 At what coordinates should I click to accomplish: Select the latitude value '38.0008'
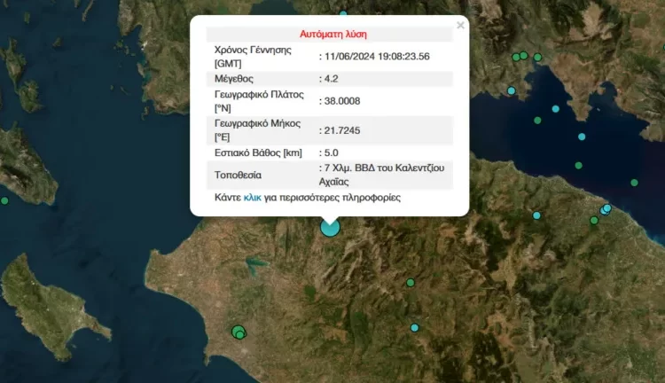[x=342, y=101]
